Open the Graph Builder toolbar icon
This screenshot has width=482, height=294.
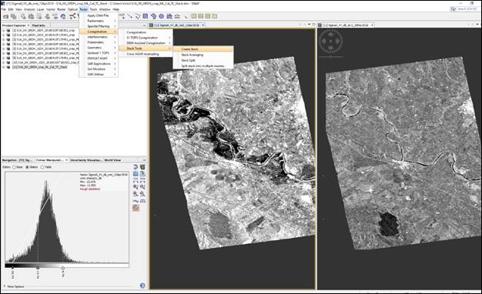click(72, 16)
